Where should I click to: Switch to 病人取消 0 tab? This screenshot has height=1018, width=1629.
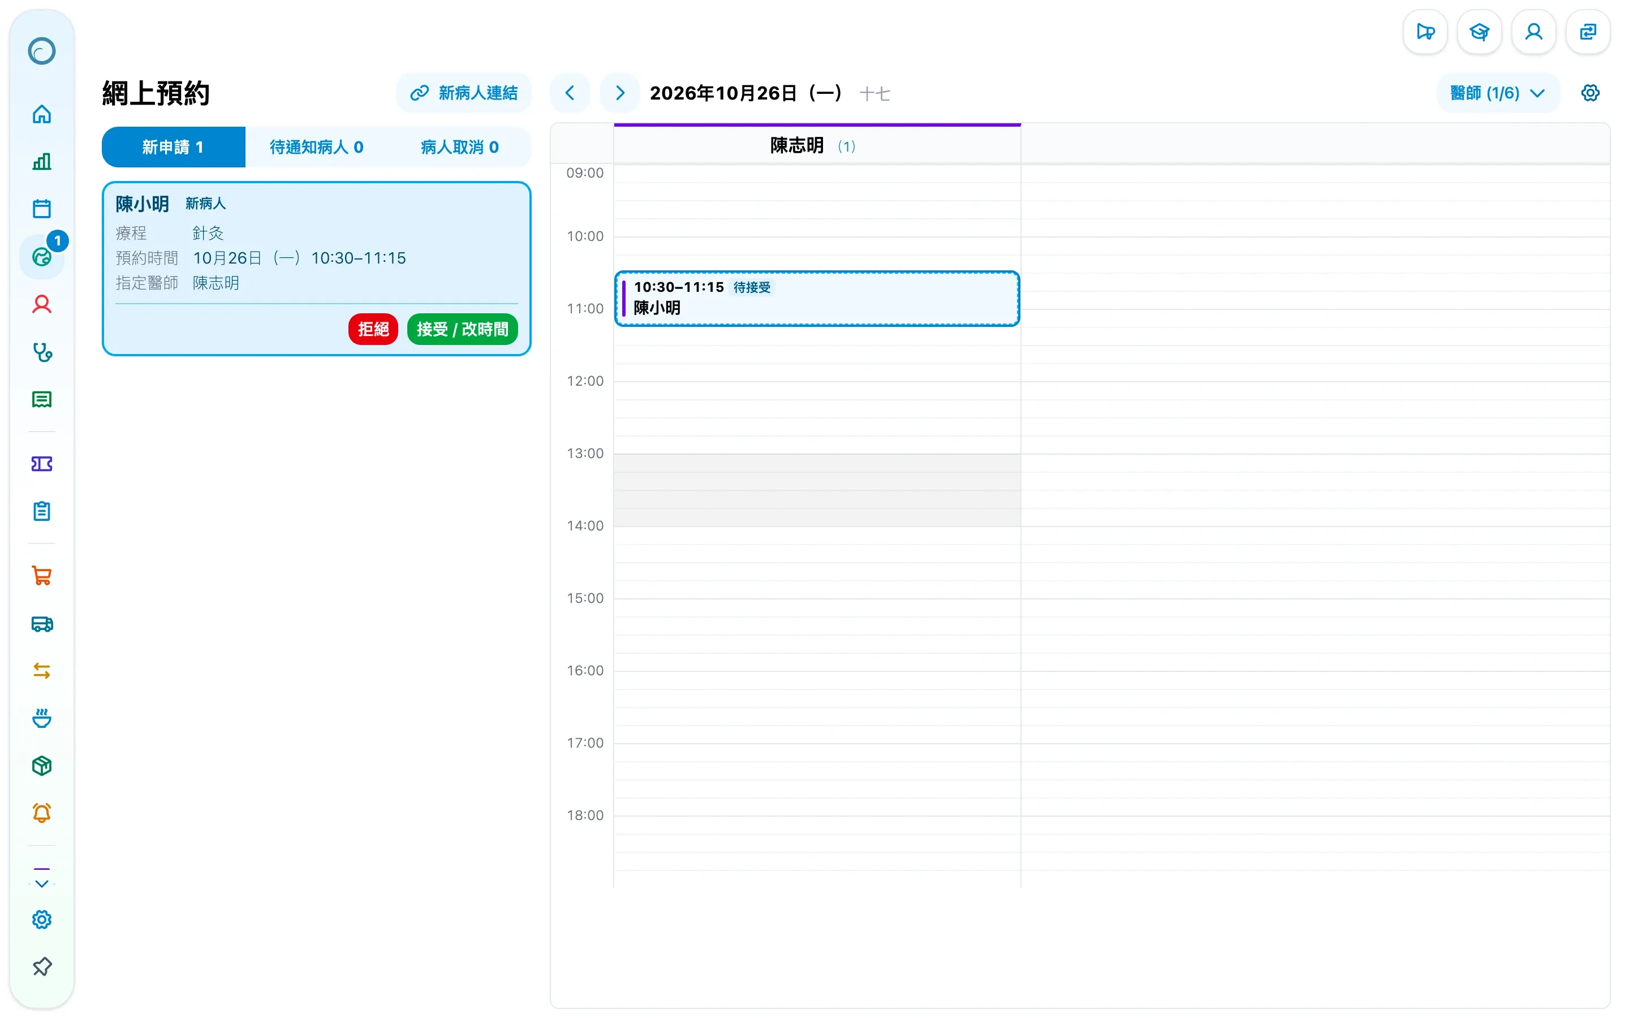[x=460, y=147]
